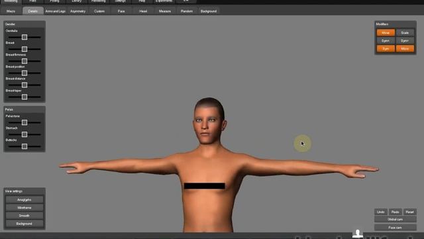The image size is (424, 239).
Task: Click the Breast position slider handle
Action: (25, 73)
